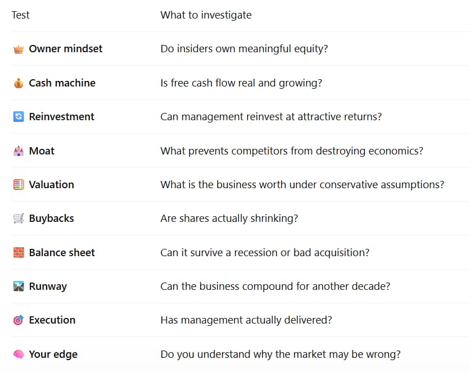Click the castle icon beside Moat
The width and height of the screenshot is (470, 373).
tap(19, 151)
